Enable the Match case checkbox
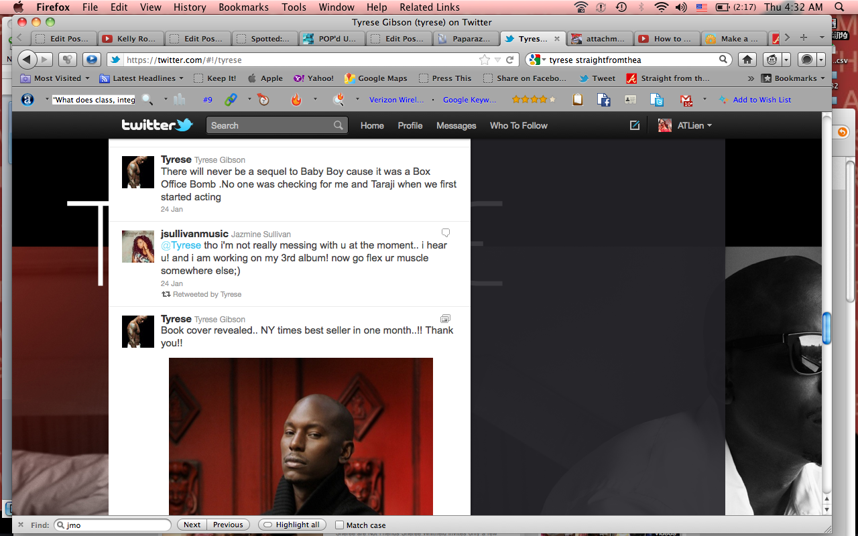This screenshot has height=536, width=858. coord(340,525)
